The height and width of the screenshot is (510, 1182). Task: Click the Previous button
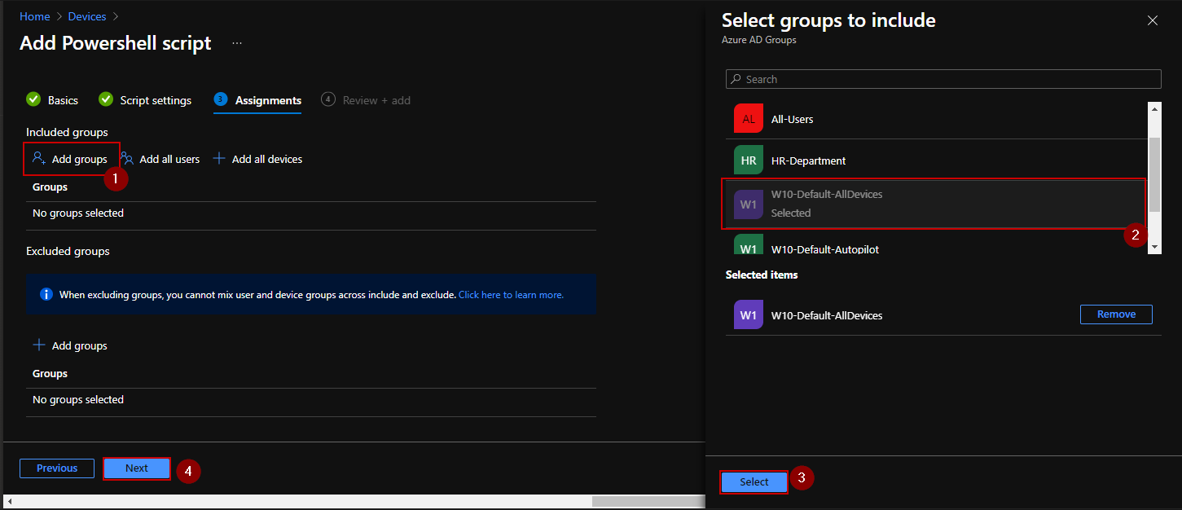[57, 468]
